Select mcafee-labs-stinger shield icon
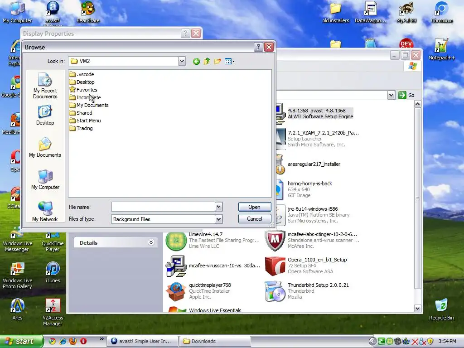Image resolution: width=464 pixels, height=348 pixels. tap(275, 240)
